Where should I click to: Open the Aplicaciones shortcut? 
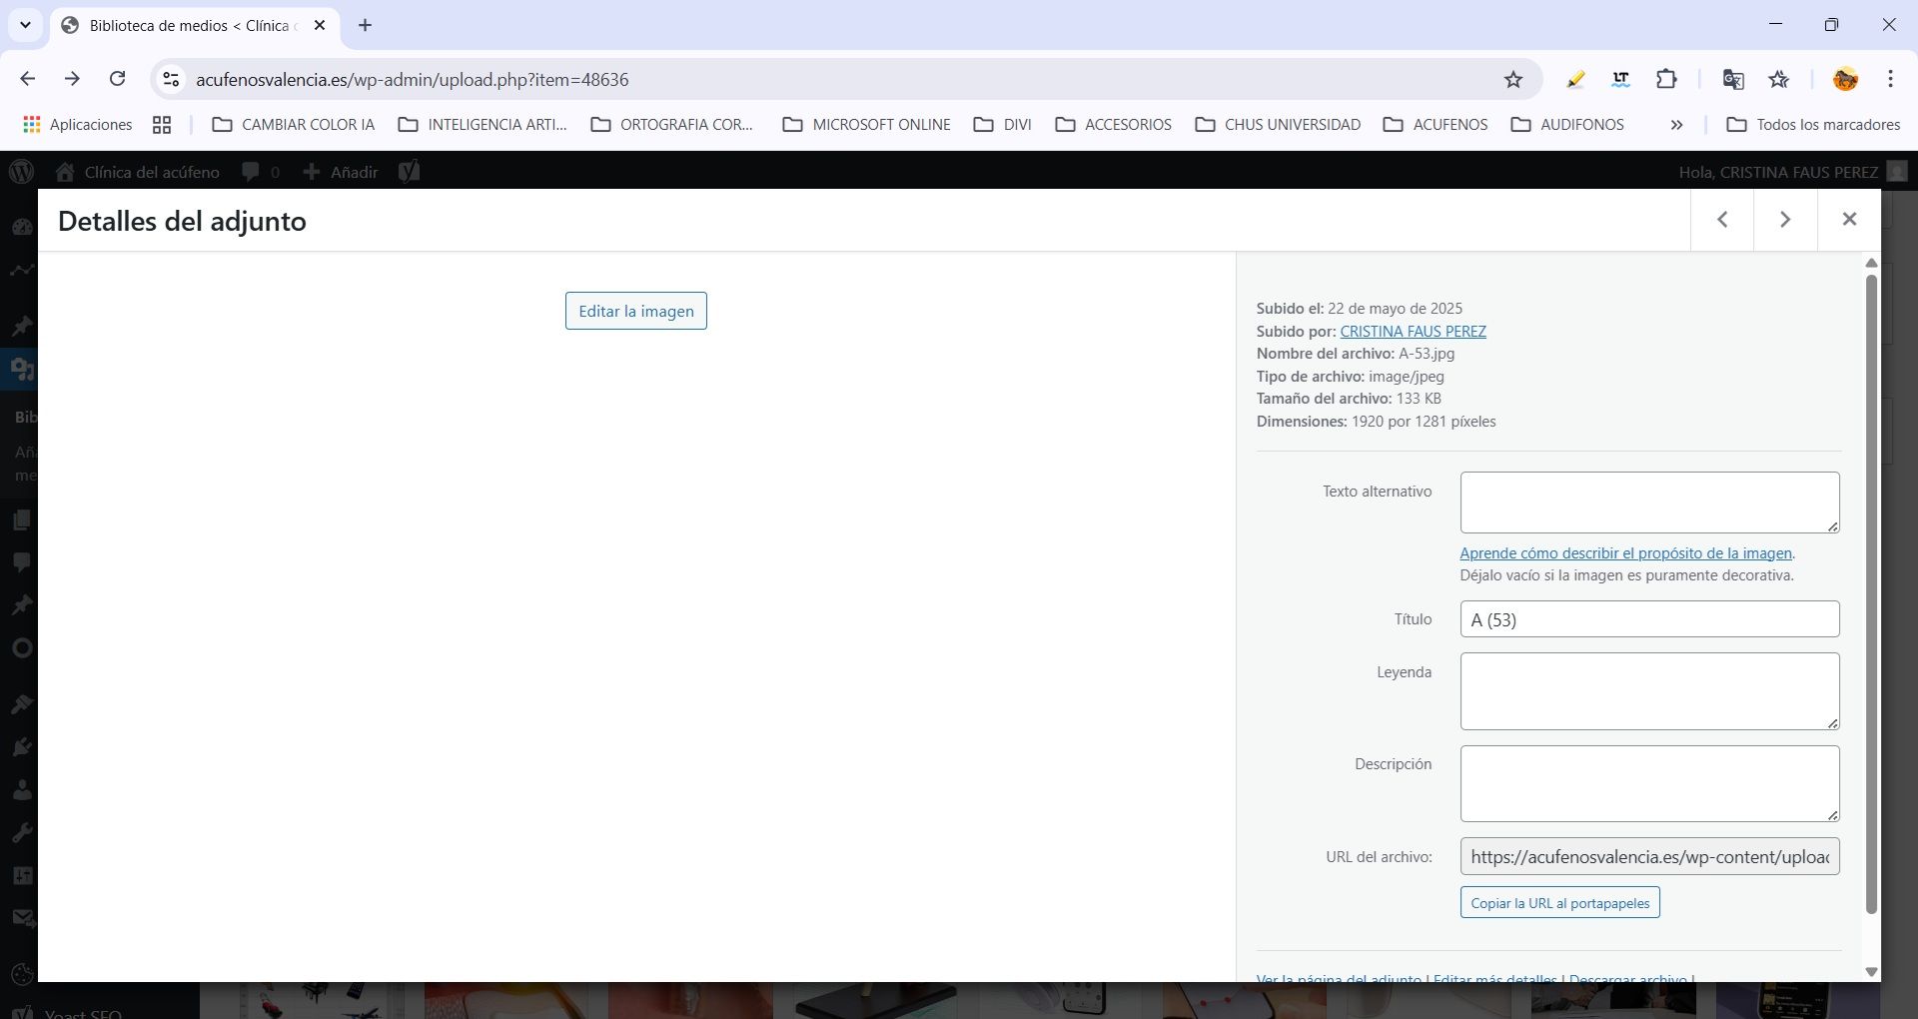(78, 124)
